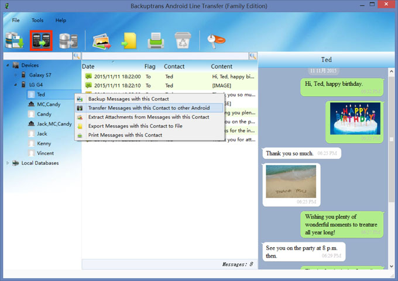This screenshot has width=398, height=281.
Task: Click the Transfer to other Android toolbar icon
Action: tap(41, 40)
